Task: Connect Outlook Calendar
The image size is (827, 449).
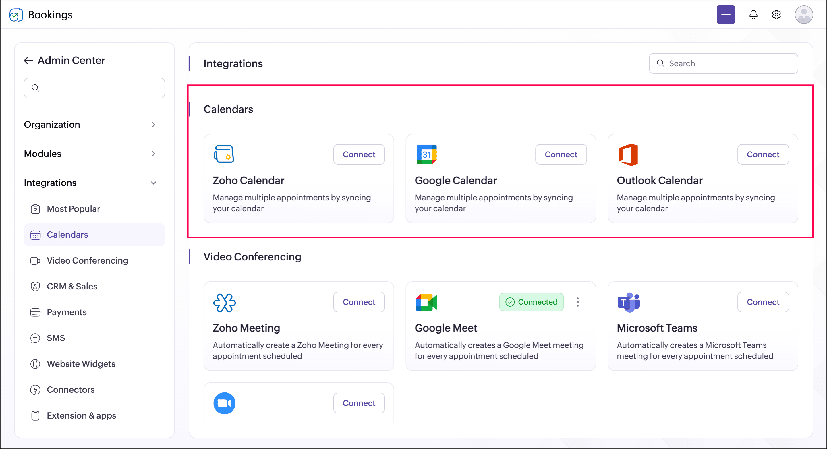Action: [763, 154]
